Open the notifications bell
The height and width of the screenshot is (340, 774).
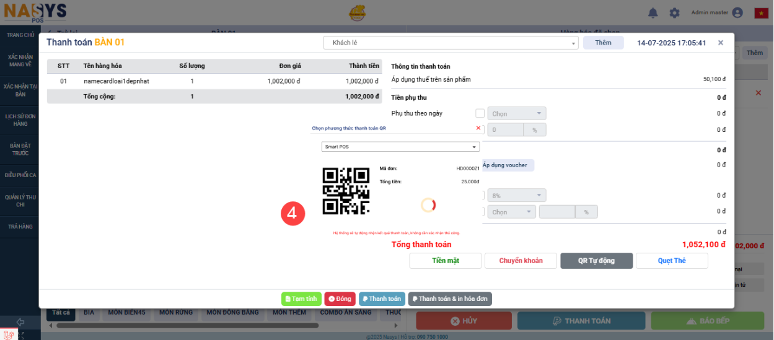coord(653,13)
